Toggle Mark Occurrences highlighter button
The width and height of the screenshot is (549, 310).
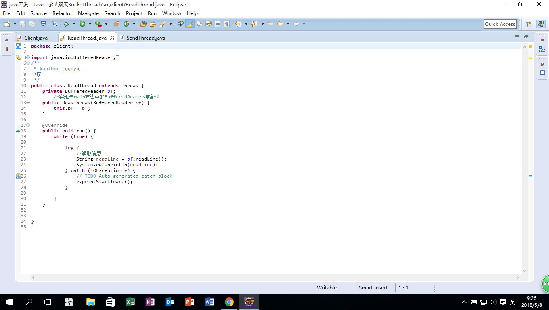pos(190,24)
